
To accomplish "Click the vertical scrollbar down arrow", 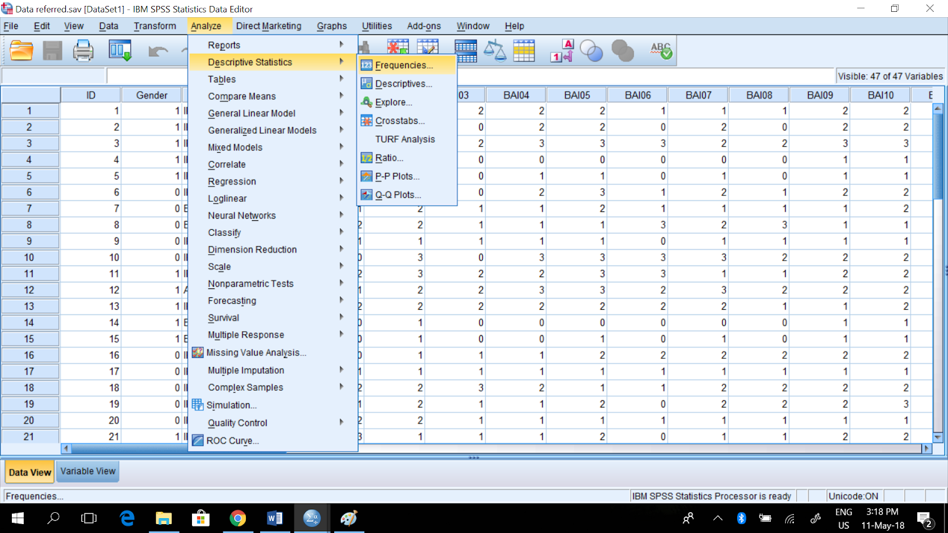I will [938, 437].
